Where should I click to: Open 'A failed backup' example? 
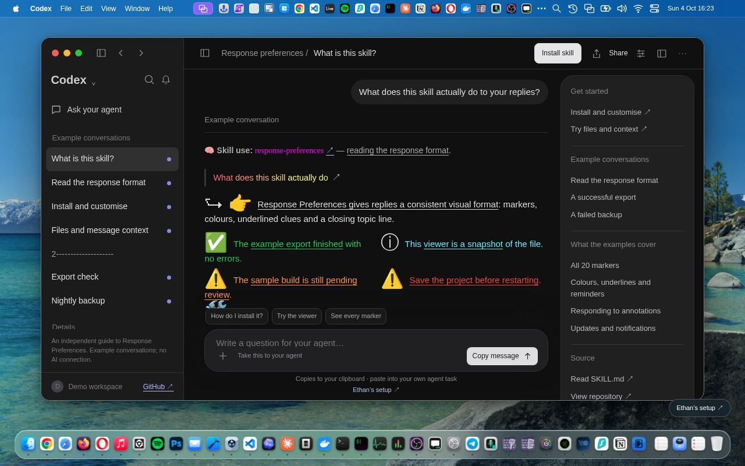pyautogui.click(x=596, y=214)
